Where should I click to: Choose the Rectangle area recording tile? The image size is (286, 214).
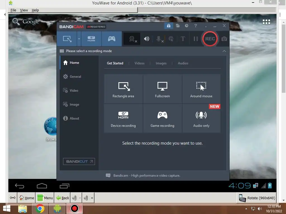click(x=123, y=89)
